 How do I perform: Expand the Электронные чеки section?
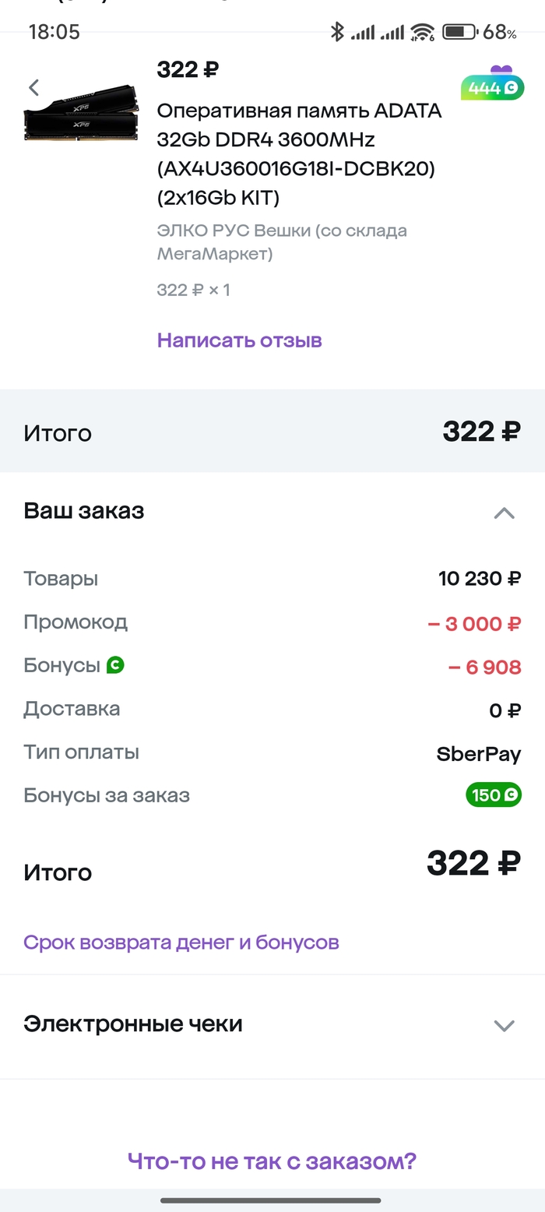pos(504,1025)
